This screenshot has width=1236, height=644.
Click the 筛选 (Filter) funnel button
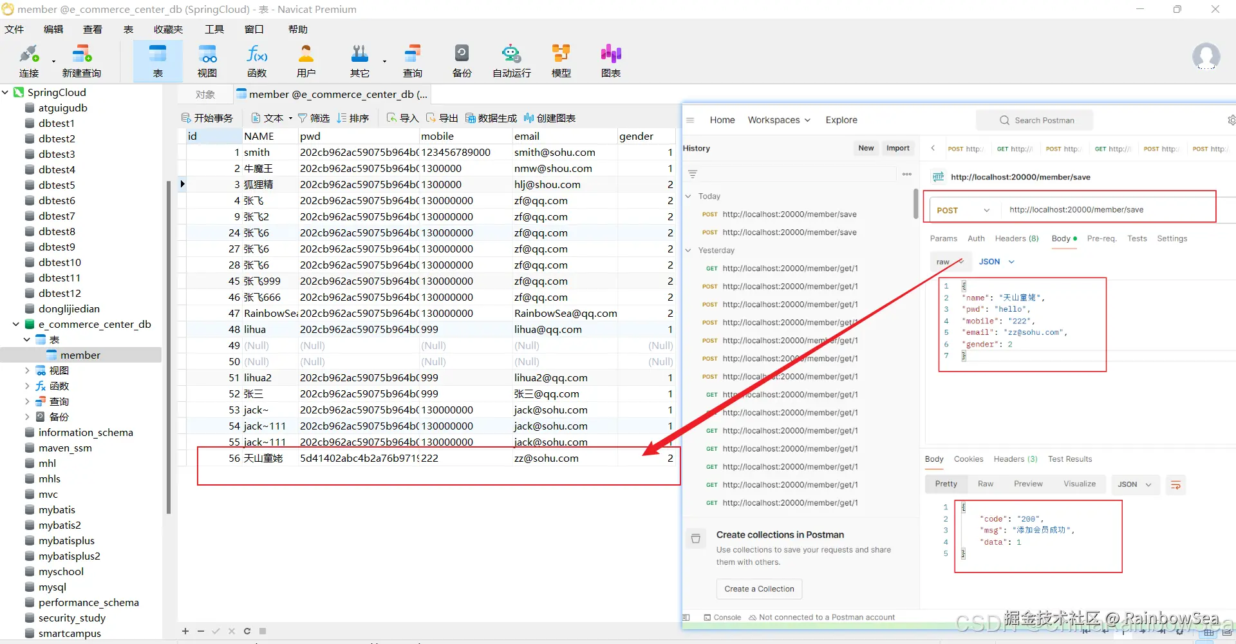[314, 118]
